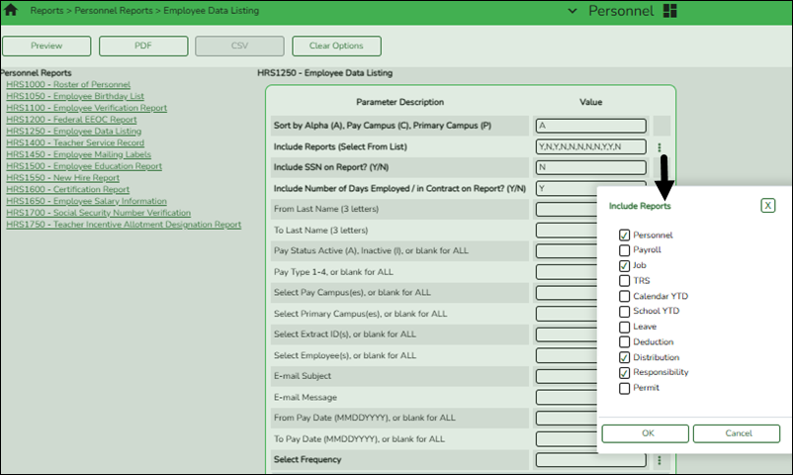Image resolution: width=793 pixels, height=475 pixels.
Task: Expand the chevron dropdown beside Personnel
Action: coord(572,11)
